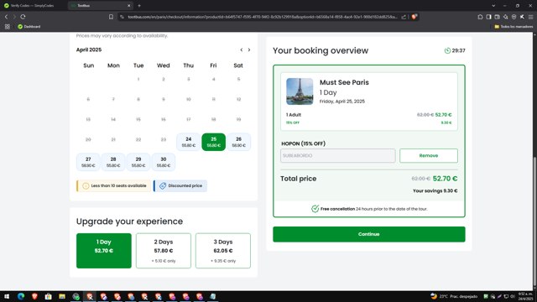Select April 27 on the calendar
This screenshot has height=302, width=537.
point(88,162)
